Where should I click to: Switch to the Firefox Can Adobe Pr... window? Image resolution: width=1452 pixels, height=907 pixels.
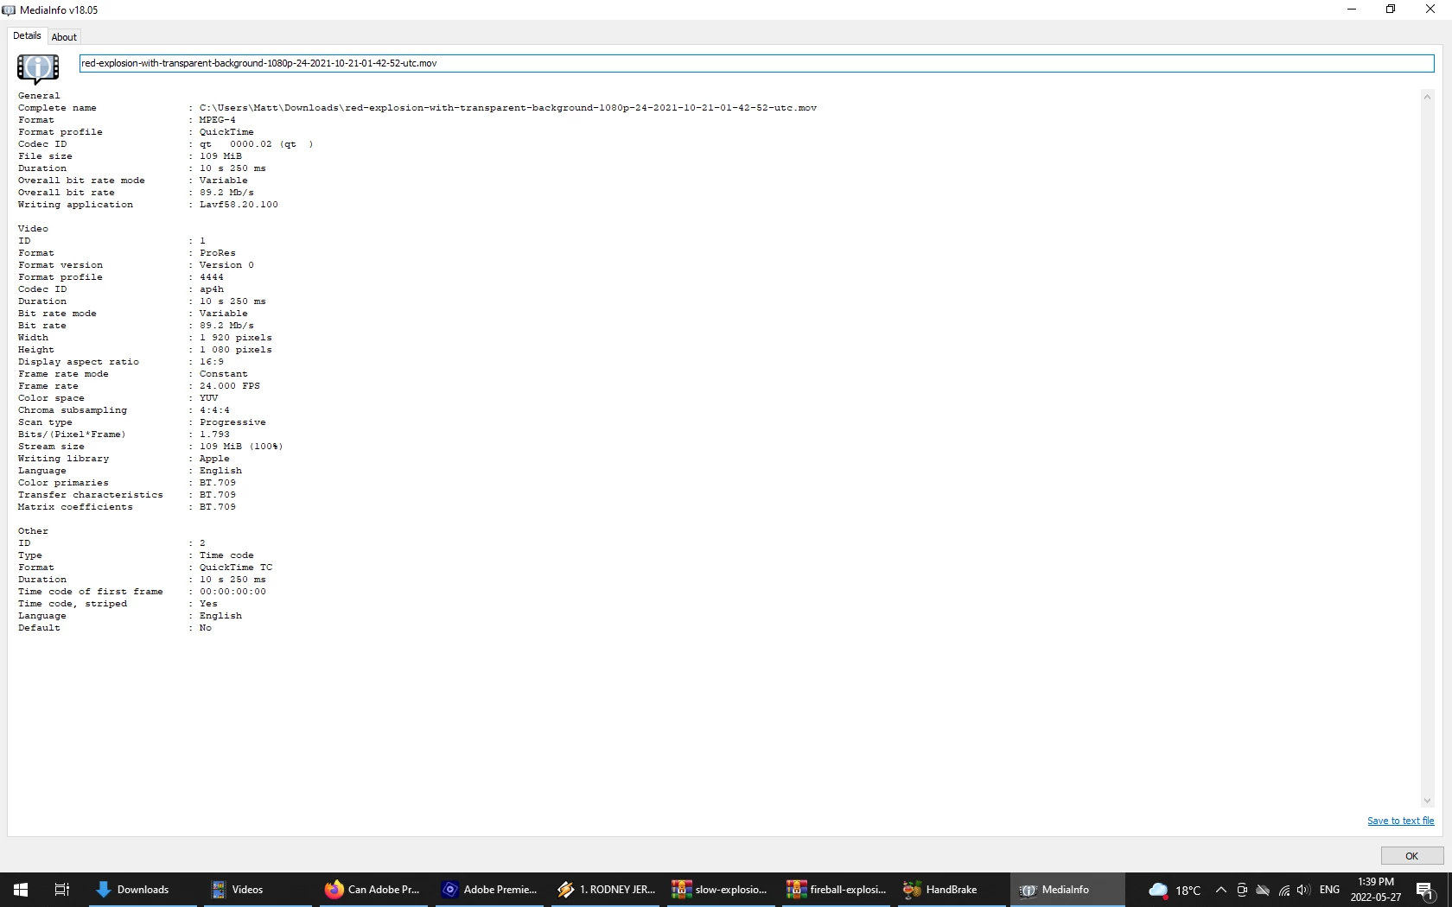[x=373, y=890]
